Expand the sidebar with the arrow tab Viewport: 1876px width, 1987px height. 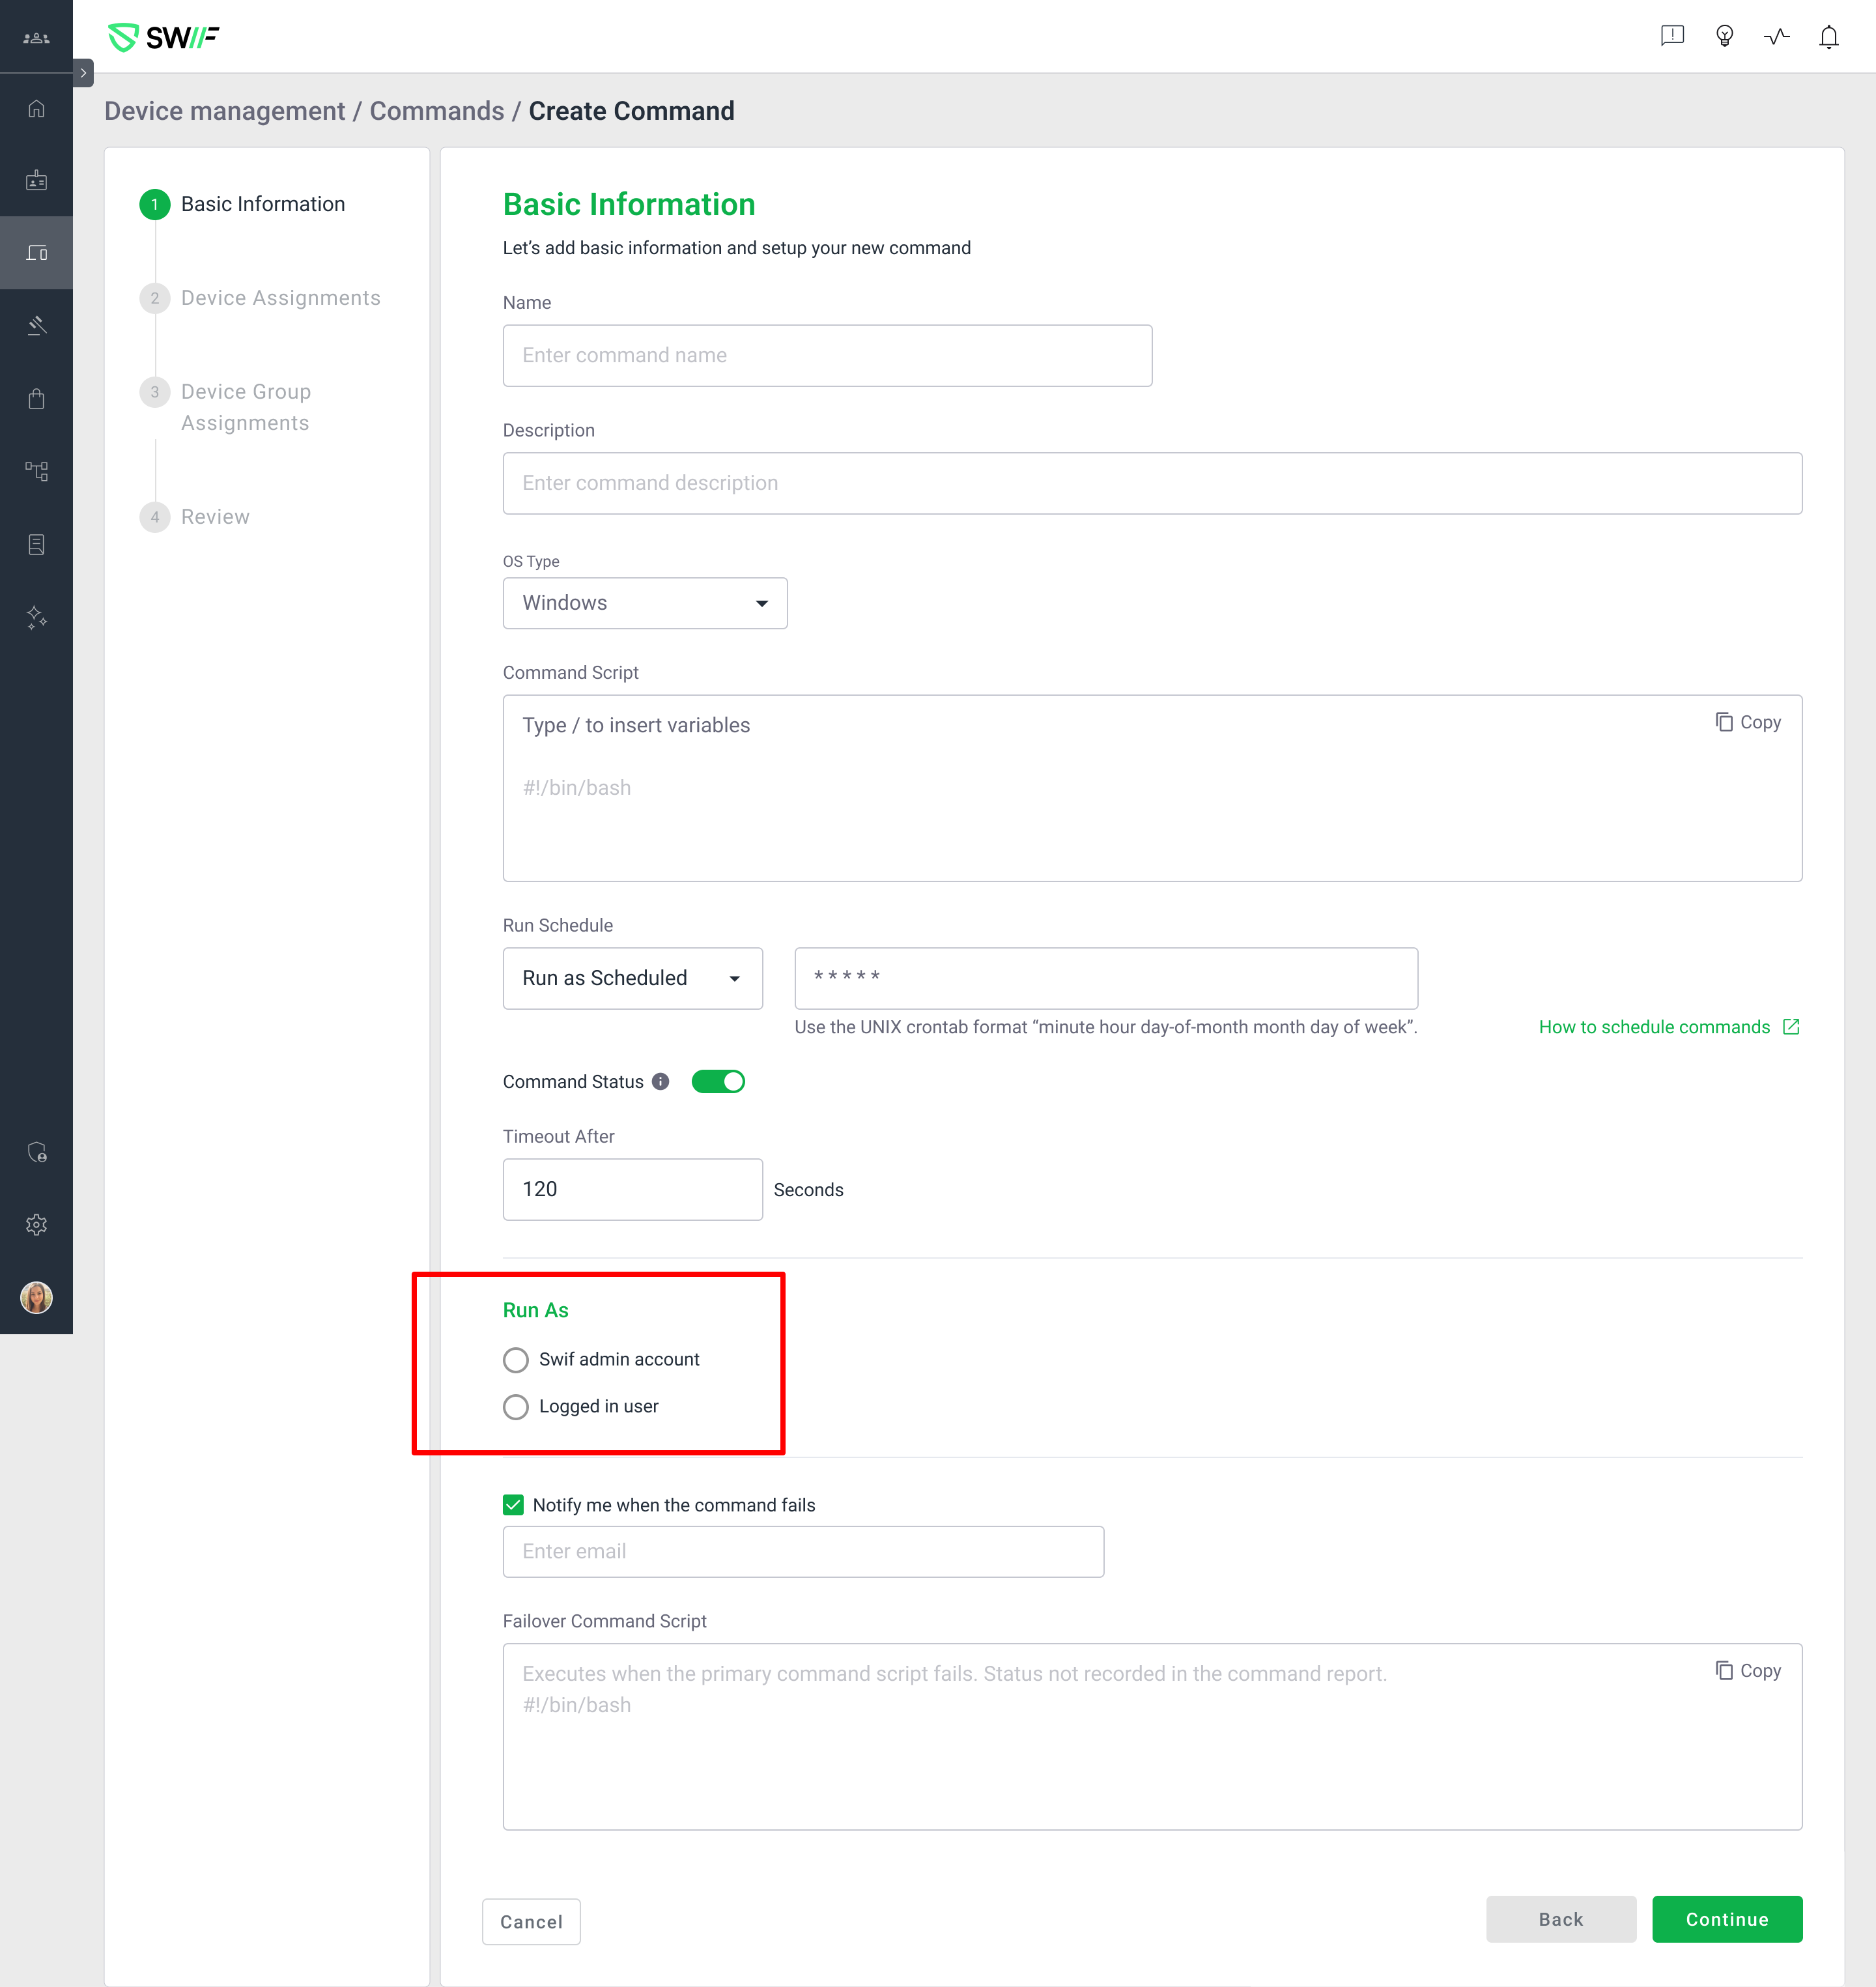coord(83,73)
